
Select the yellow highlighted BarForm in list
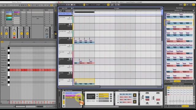pos(179,23)
